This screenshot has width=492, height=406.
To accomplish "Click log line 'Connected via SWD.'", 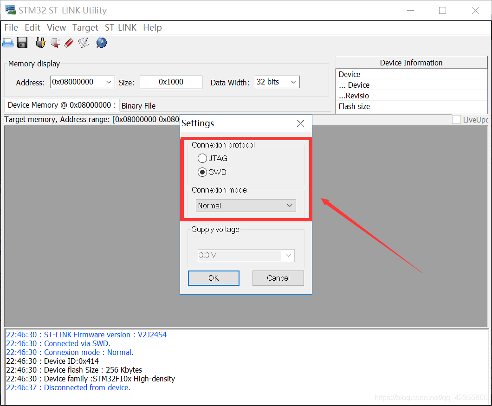I will click(x=58, y=343).
